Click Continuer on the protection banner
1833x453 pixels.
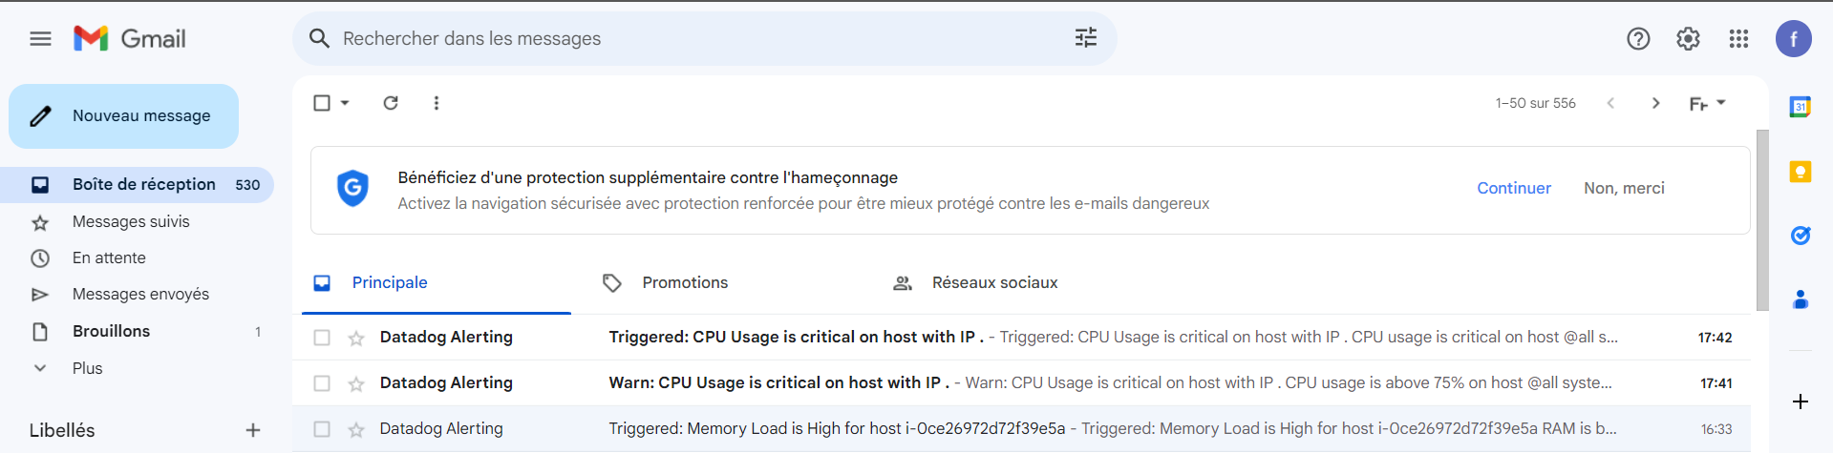(1514, 189)
